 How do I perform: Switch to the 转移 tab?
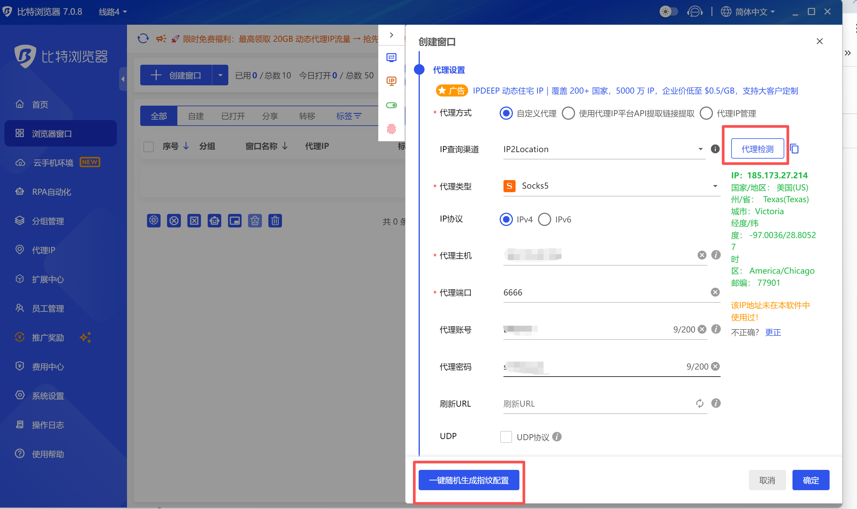pos(307,116)
